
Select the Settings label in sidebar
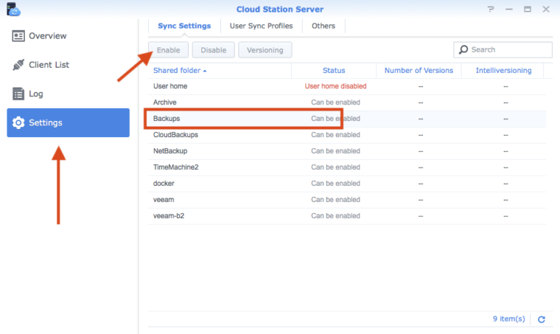tap(45, 123)
